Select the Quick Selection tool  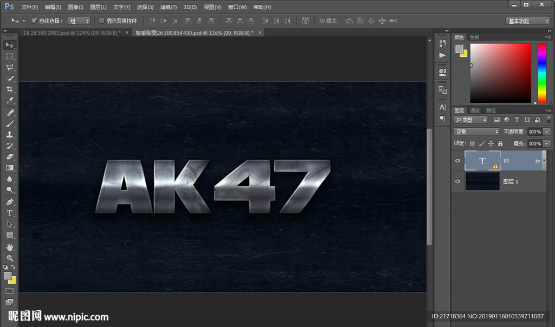[10, 78]
